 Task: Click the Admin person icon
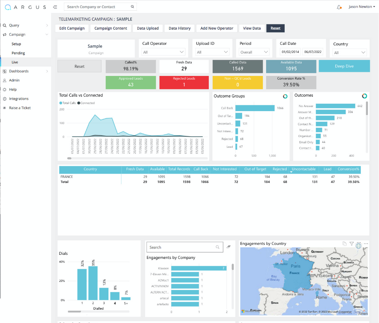(4, 80)
